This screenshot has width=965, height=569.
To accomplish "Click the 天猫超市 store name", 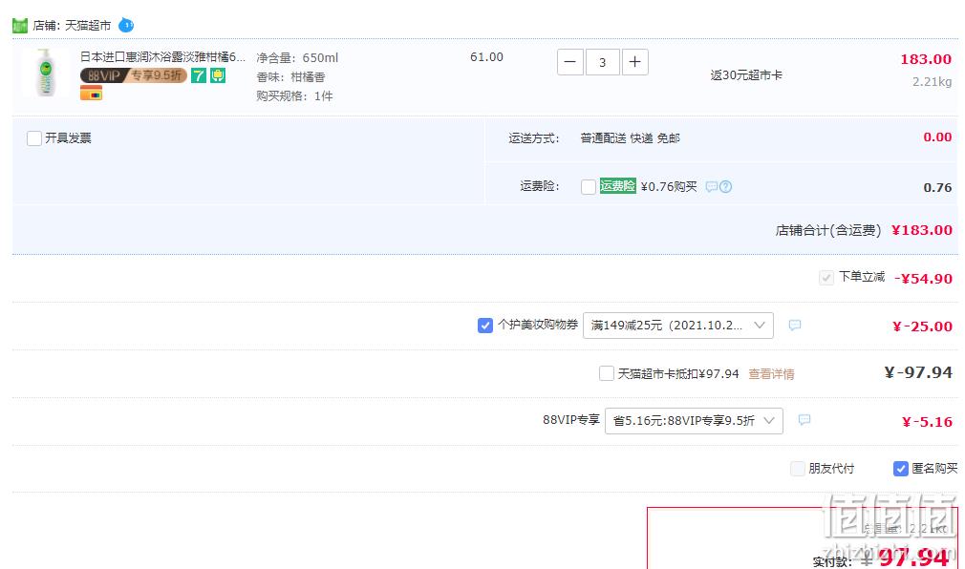I will coord(88,26).
